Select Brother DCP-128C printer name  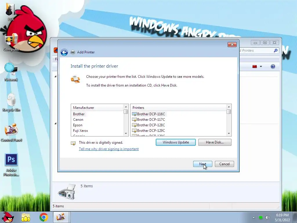(x=151, y=125)
